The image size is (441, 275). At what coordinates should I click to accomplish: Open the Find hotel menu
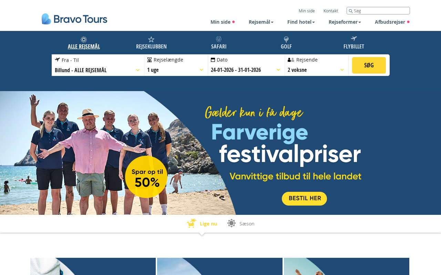(x=301, y=22)
